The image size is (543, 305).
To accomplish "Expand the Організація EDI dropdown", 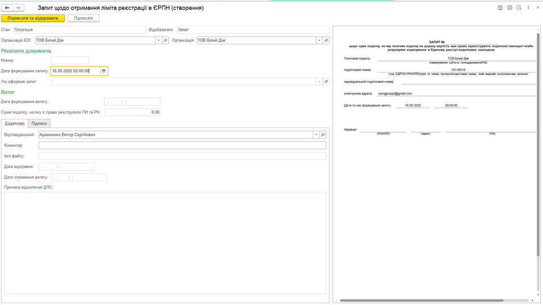I will coord(159,40).
